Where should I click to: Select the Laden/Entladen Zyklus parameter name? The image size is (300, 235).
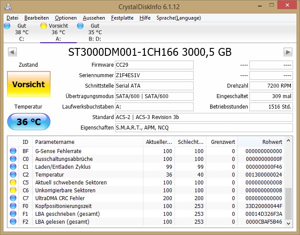(63, 167)
